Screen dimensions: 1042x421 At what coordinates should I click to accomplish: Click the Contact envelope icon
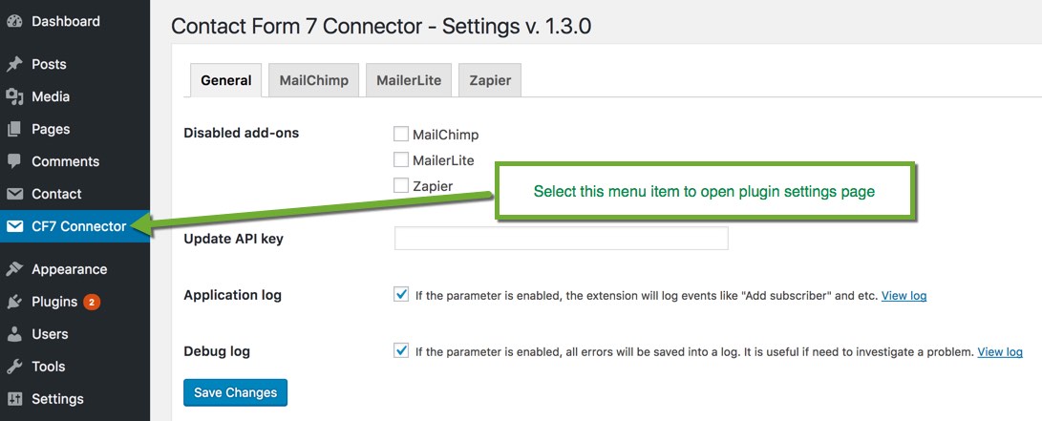tap(14, 194)
